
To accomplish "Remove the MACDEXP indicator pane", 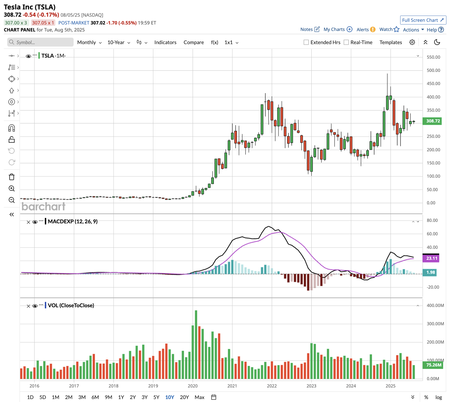I will 28,222.
